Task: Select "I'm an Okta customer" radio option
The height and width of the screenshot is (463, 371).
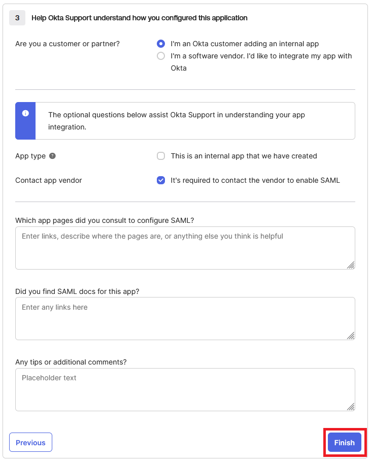Action: click(x=161, y=44)
